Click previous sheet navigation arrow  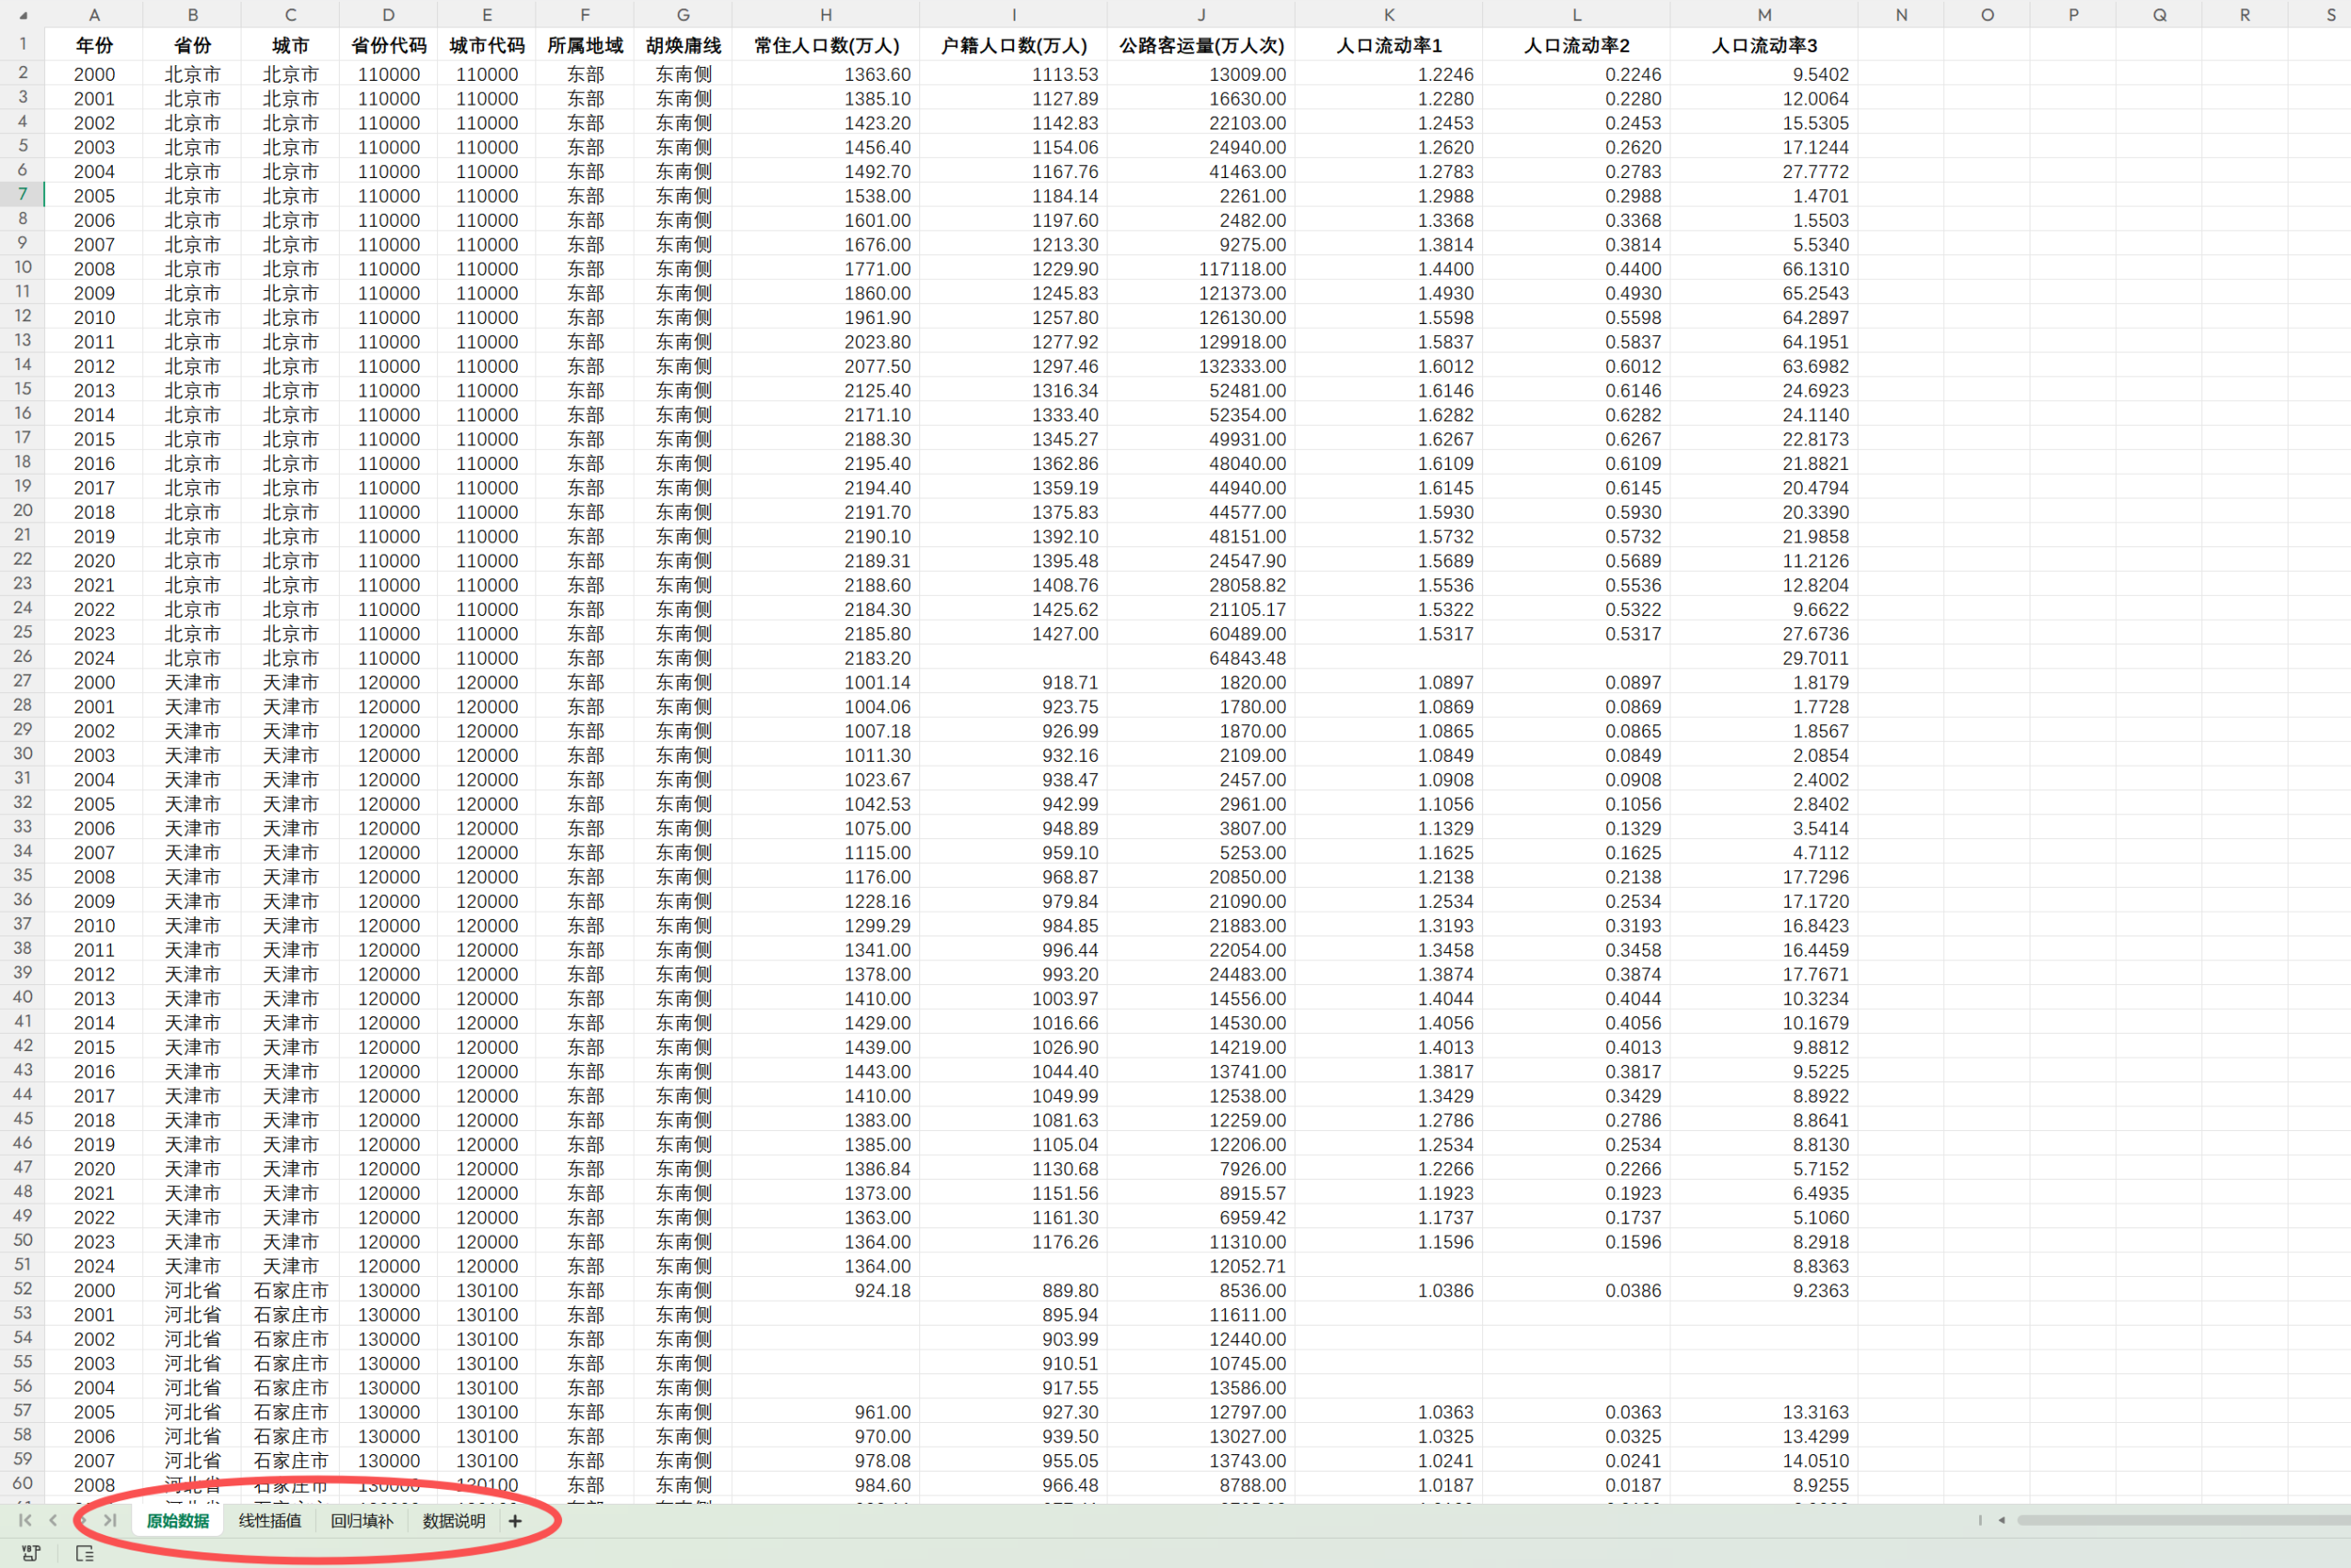pos(53,1520)
